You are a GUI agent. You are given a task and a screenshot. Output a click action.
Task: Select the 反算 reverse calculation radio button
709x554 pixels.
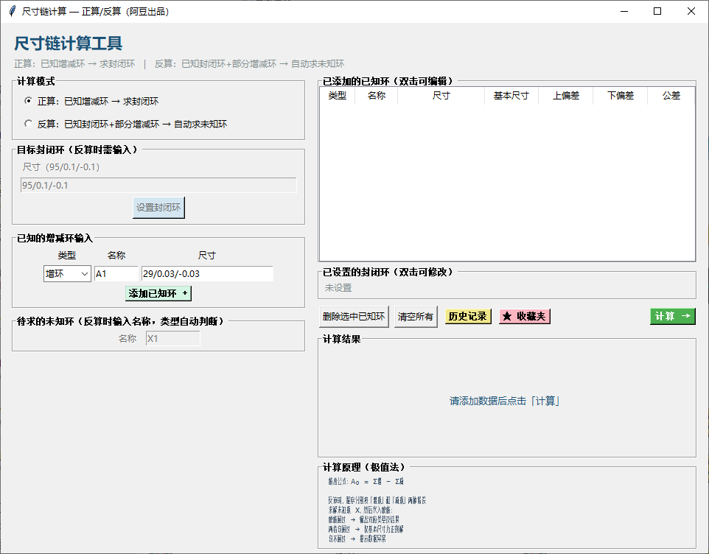coord(29,123)
